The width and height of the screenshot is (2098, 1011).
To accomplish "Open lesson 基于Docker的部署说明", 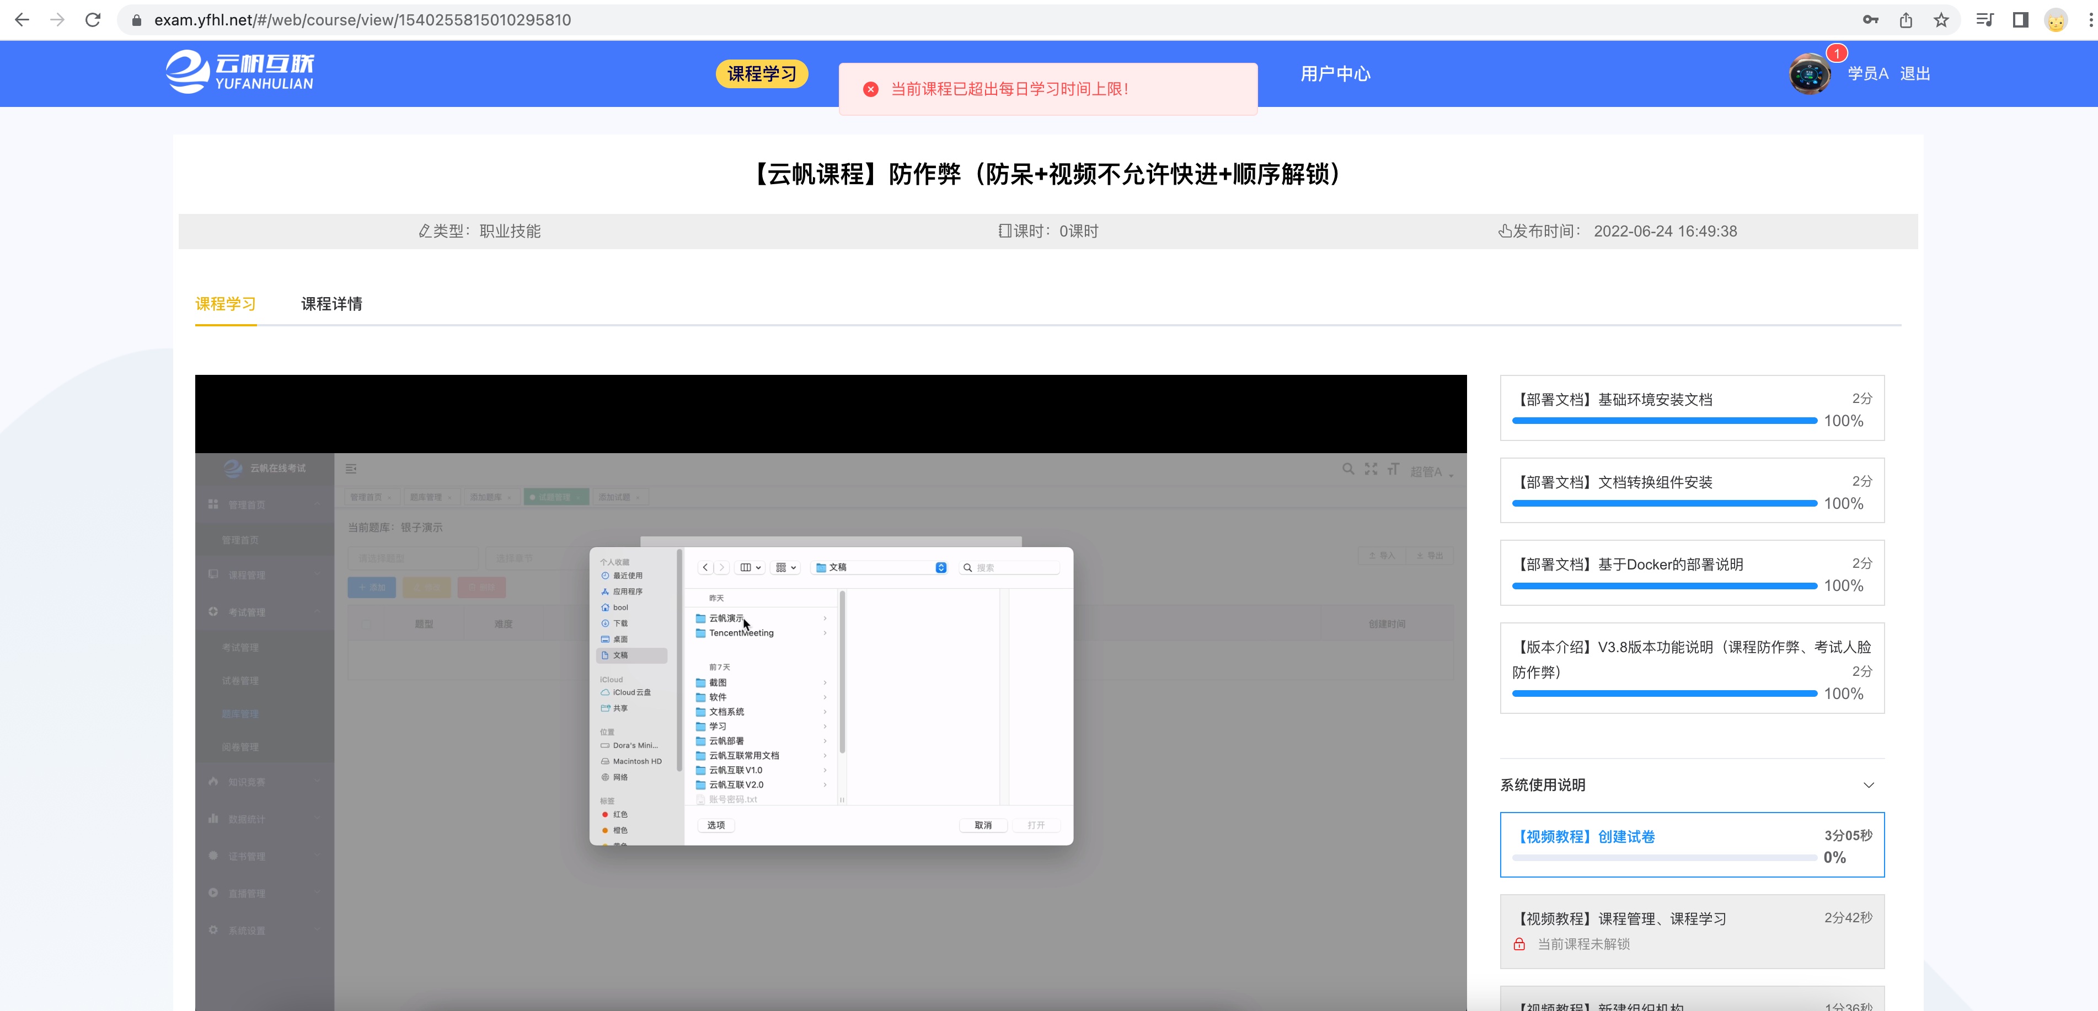I will [1692, 572].
